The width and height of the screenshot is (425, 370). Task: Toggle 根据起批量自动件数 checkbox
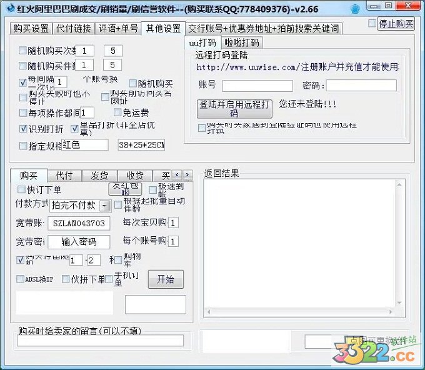(x=118, y=204)
